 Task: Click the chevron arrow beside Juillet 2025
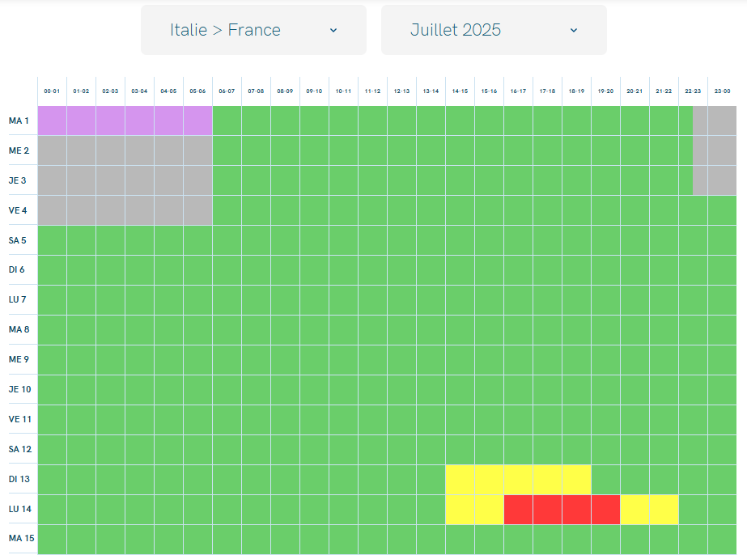[574, 31]
